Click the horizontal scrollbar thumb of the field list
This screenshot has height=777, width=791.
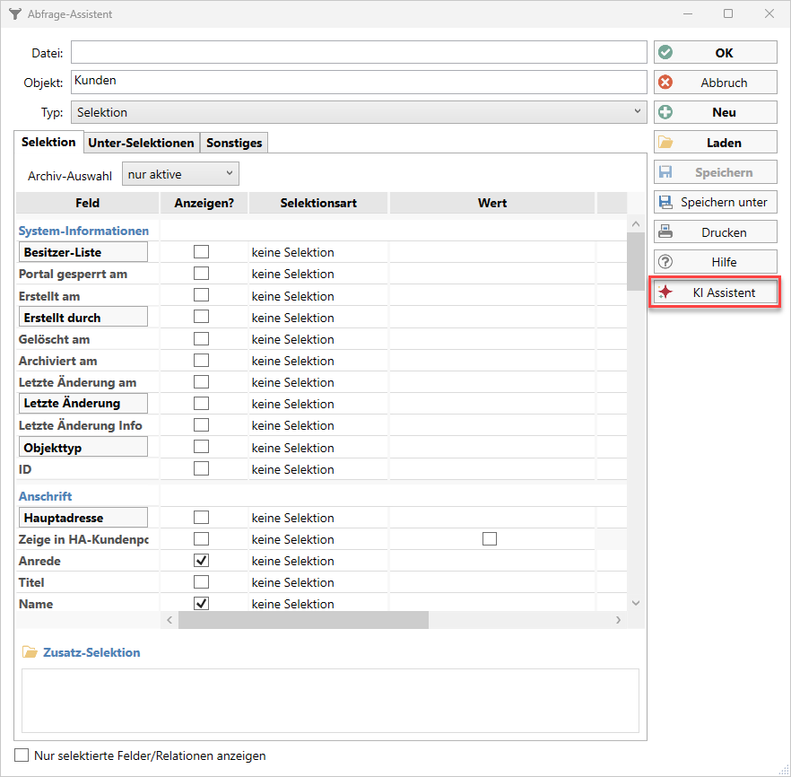click(304, 620)
